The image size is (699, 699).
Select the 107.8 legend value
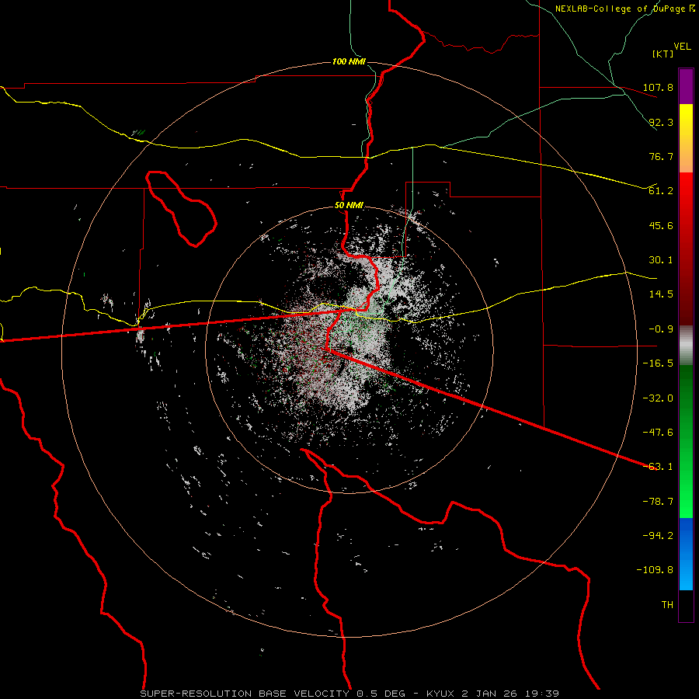[x=658, y=87]
